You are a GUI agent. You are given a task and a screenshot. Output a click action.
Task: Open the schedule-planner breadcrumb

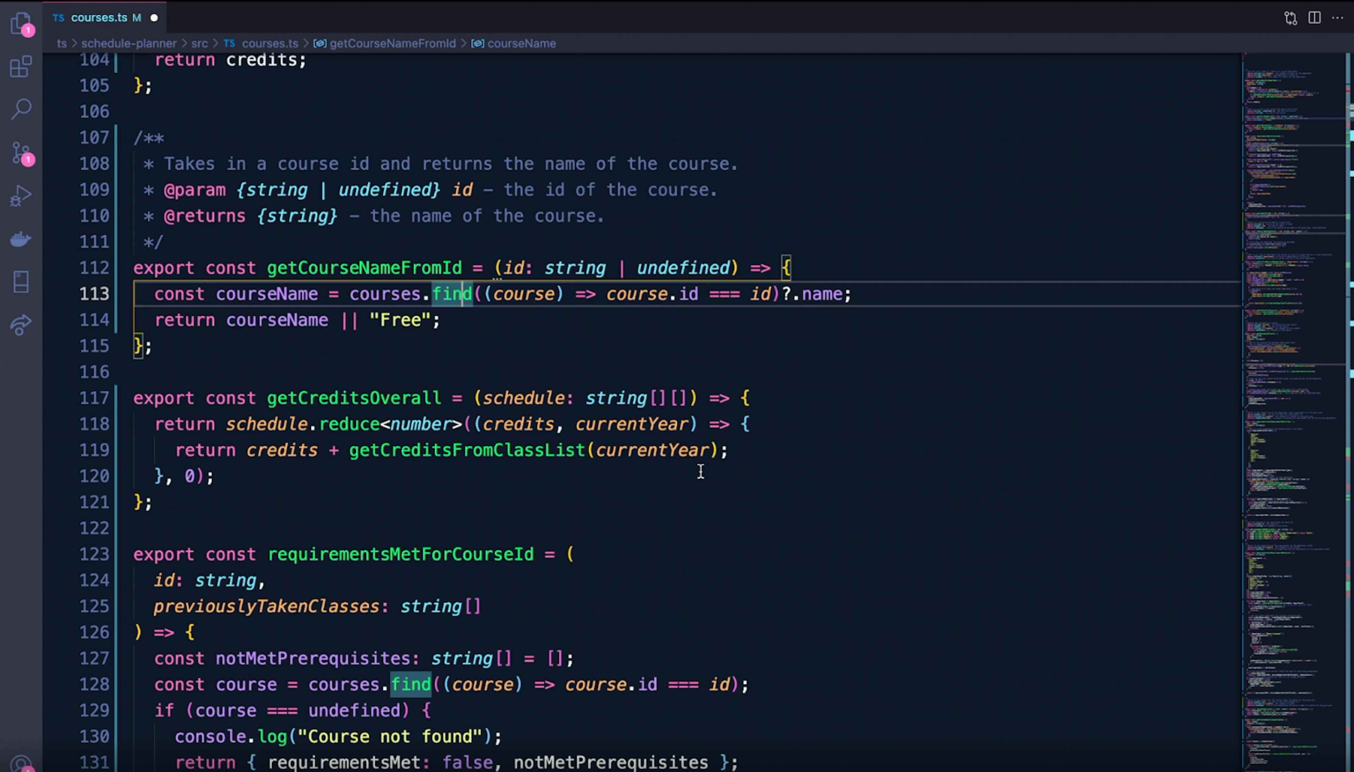(129, 43)
